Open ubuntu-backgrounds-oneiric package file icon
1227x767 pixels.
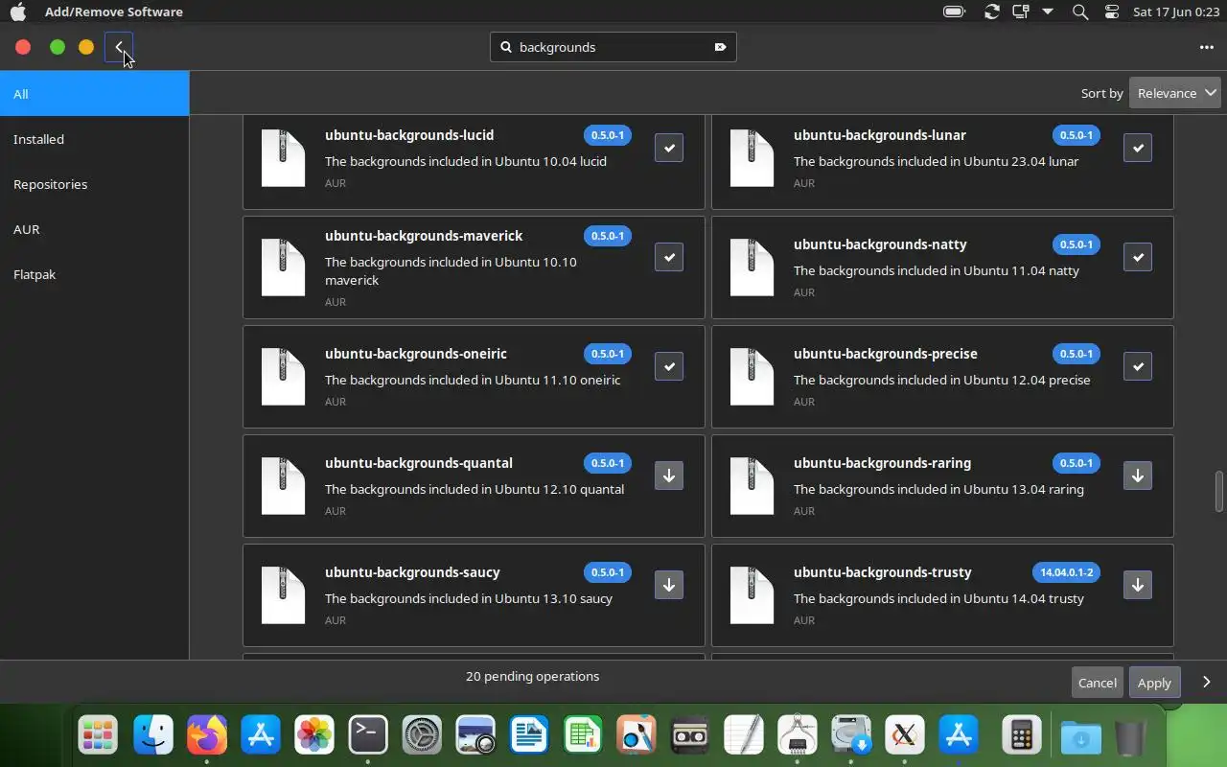[283, 377]
